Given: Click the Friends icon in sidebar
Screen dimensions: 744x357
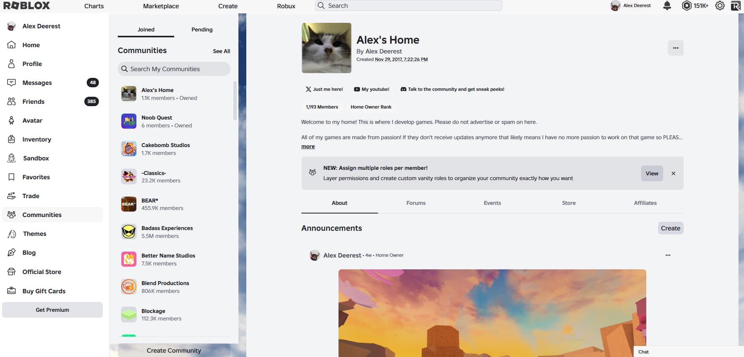Looking at the screenshot, I should [x=11, y=101].
